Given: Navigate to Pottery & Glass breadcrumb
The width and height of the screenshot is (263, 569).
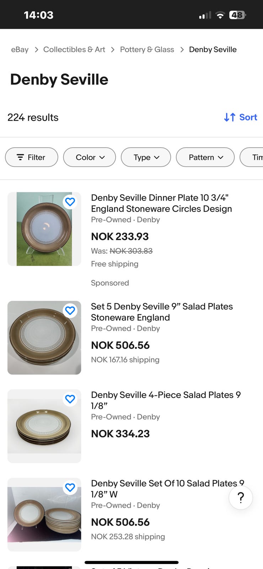Looking at the screenshot, I should [x=147, y=49].
